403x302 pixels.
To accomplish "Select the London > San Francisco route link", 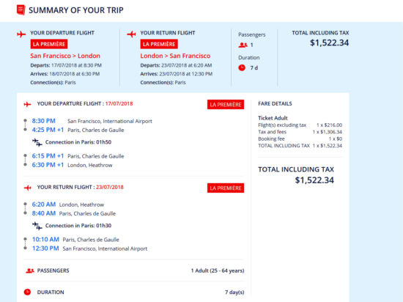I will pyautogui.click(x=175, y=56).
